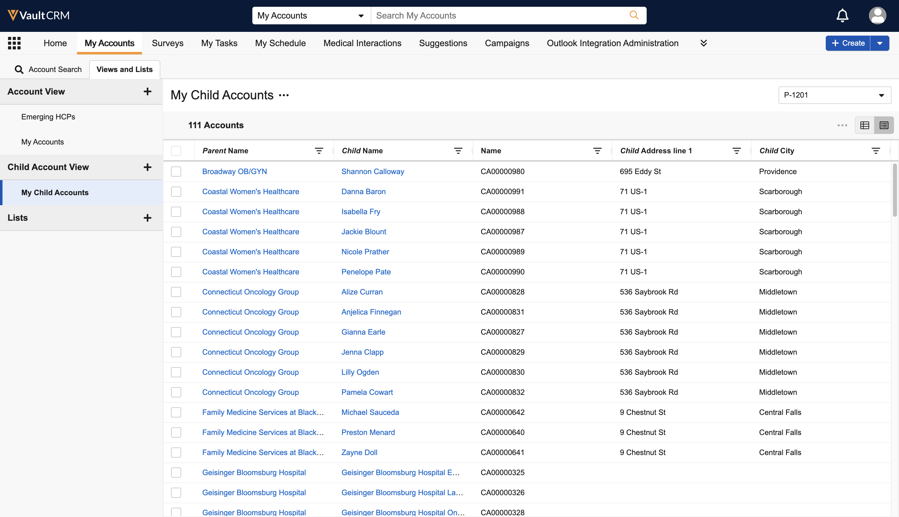Image resolution: width=899 pixels, height=517 pixels.
Task: Click the notifications bell icon
Action: click(x=842, y=16)
